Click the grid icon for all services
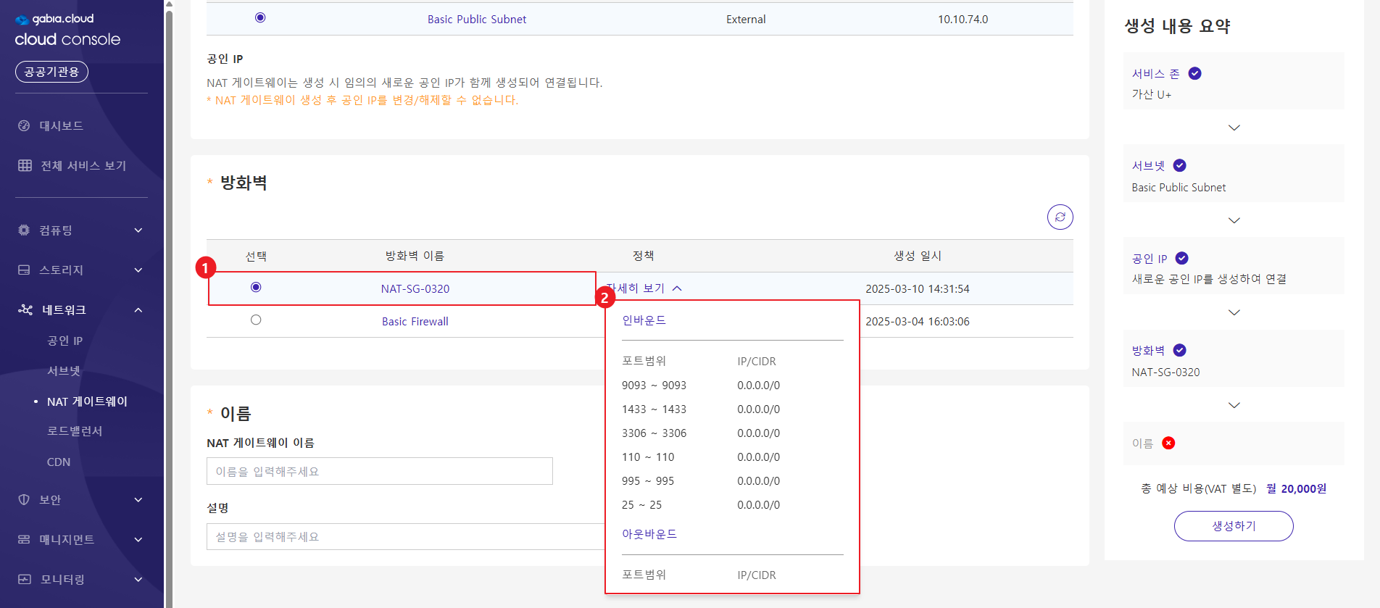 coord(25,165)
